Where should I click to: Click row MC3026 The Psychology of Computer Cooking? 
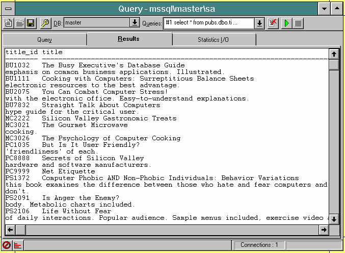pos(93,138)
